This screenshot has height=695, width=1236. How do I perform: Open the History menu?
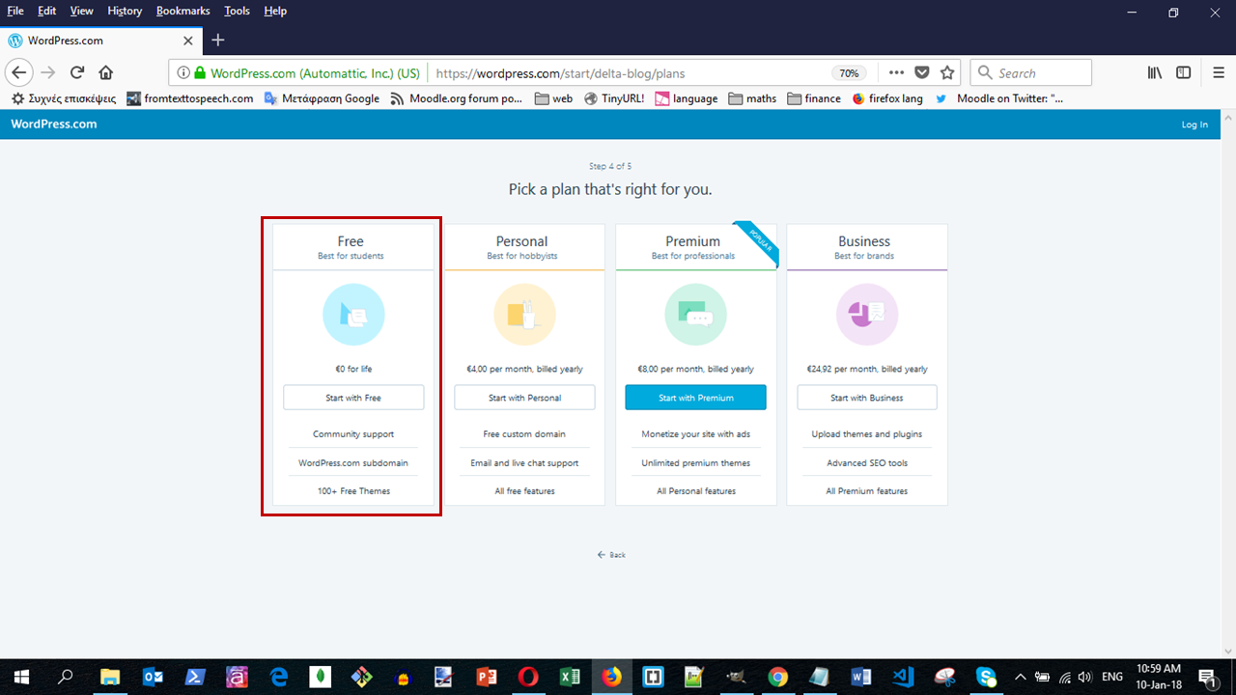(125, 11)
